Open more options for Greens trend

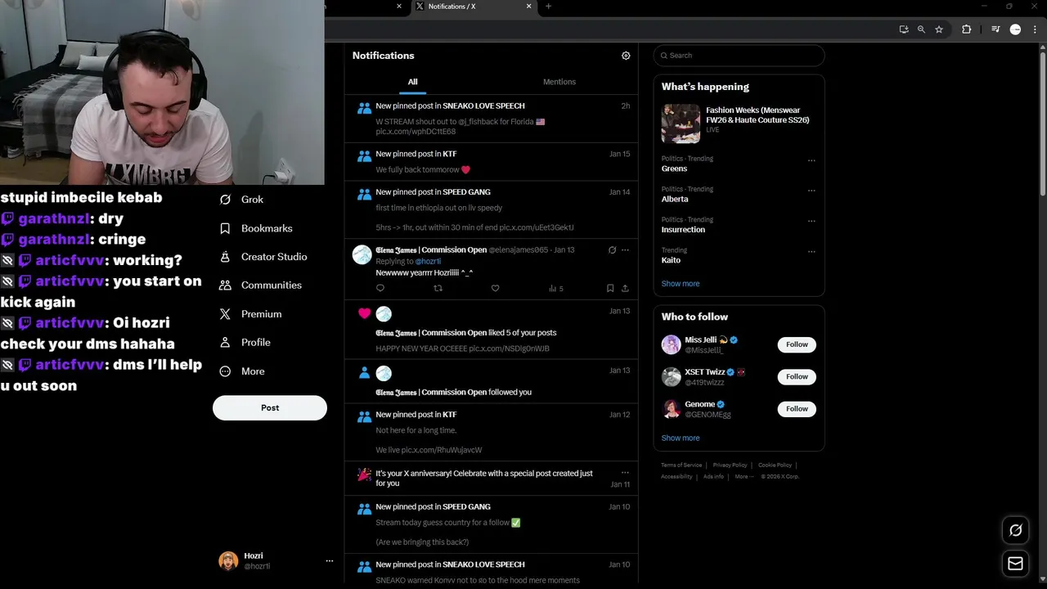(811, 160)
